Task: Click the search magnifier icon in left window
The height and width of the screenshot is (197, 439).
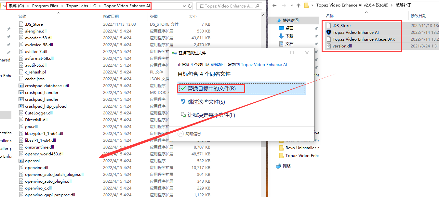Action: (257, 6)
